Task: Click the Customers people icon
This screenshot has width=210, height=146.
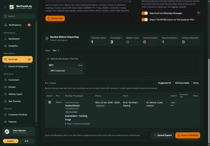Action: 5,80
